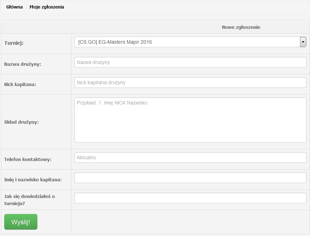Open the Moje zgłoszenia breadcrumb link
Image resolution: width=310 pixels, height=236 pixels.
(47, 7)
